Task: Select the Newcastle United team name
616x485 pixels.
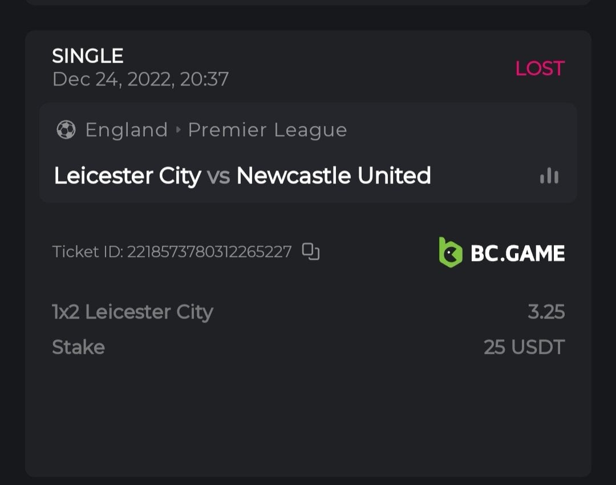Action: click(334, 176)
